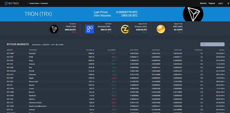This screenshot has height=113, width=230.
Task: Click the Bitcoin Cash currency name
Action: pyautogui.click(x=33, y=82)
